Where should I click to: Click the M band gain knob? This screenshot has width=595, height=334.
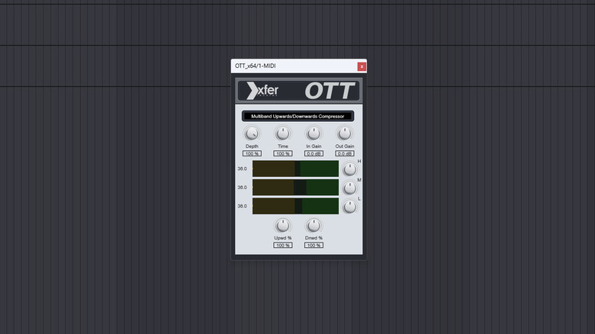coord(350,188)
